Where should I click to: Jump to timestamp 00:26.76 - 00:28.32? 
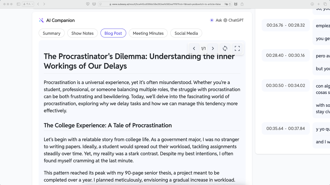[x=285, y=25]
